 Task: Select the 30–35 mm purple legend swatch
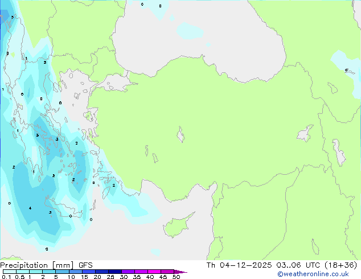coord(128,272)
